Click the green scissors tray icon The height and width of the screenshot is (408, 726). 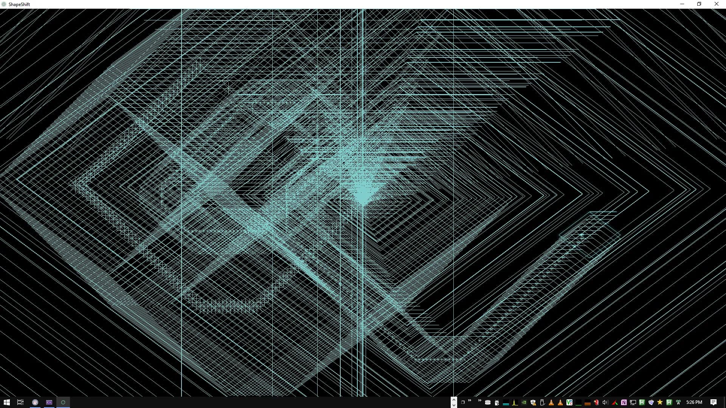pos(678,402)
